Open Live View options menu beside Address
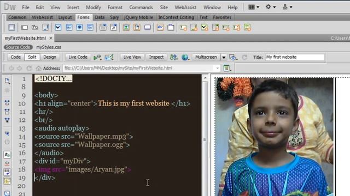 coord(227,68)
